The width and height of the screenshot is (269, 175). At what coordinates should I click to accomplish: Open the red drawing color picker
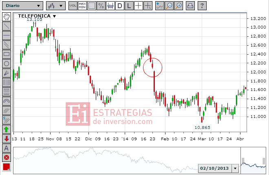[x=7, y=167]
